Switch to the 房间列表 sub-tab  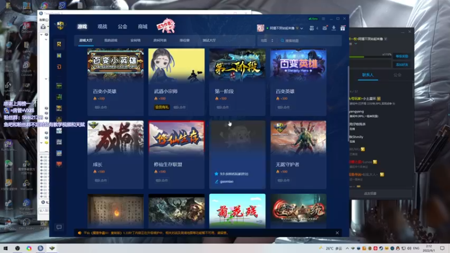click(160, 40)
